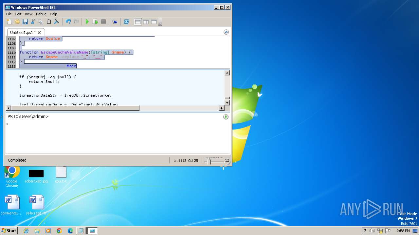Maximize PowerShell ISE window
This screenshot has height=235, width=419.
click(222, 7)
